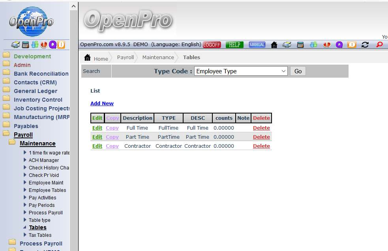The width and height of the screenshot is (388, 251).
Task: Open the General Ledger module folder
Action: tap(35, 91)
